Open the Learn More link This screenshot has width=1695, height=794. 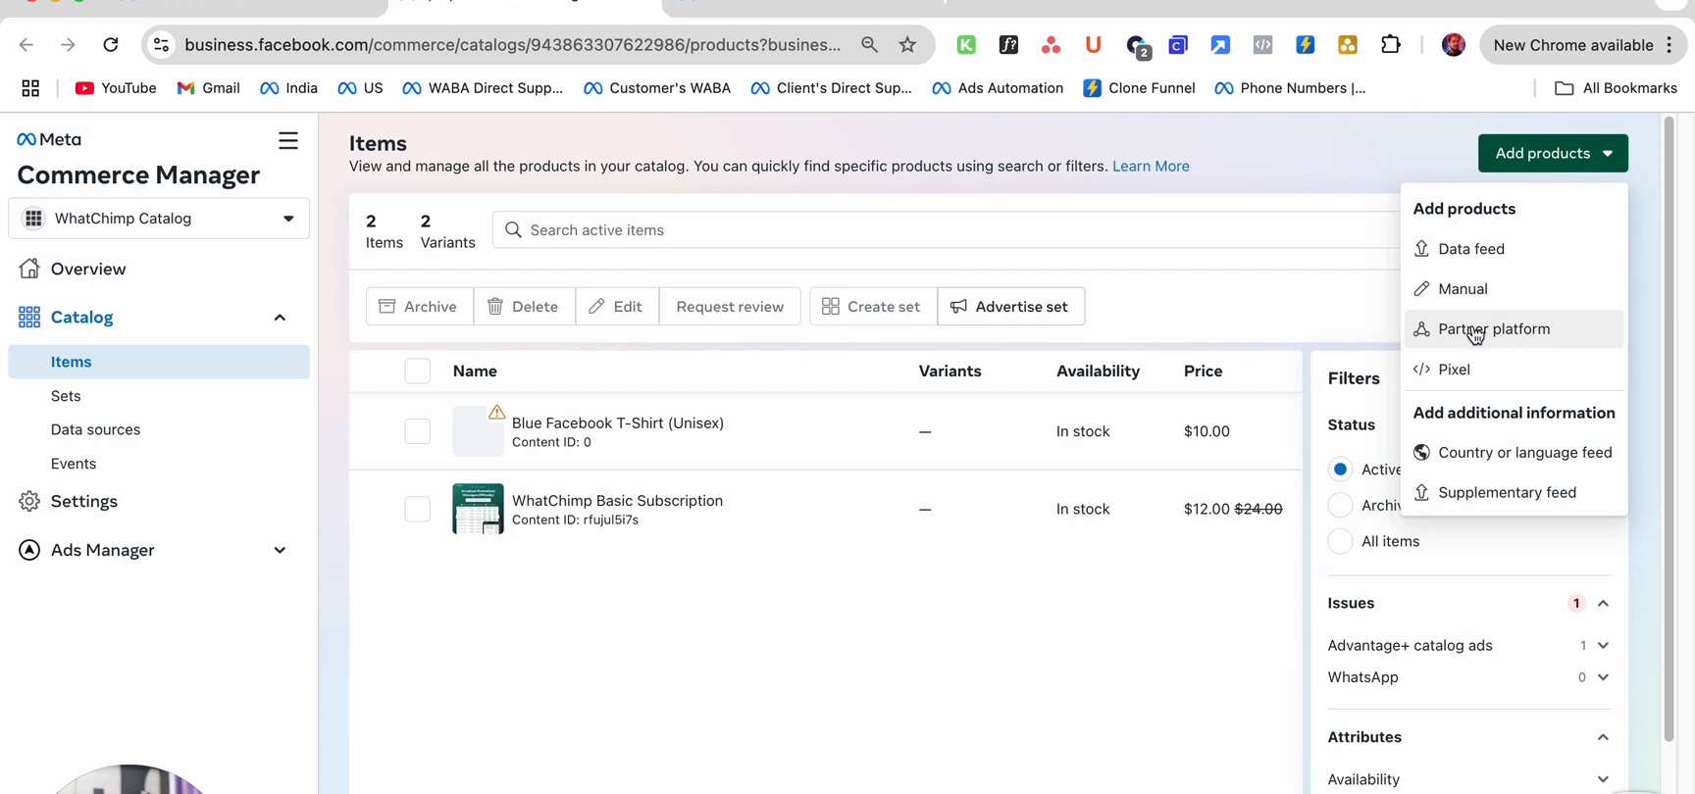pyautogui.click(x=1151, y=167)
